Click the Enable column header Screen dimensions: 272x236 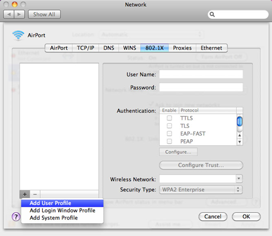[x=169, y=111]
